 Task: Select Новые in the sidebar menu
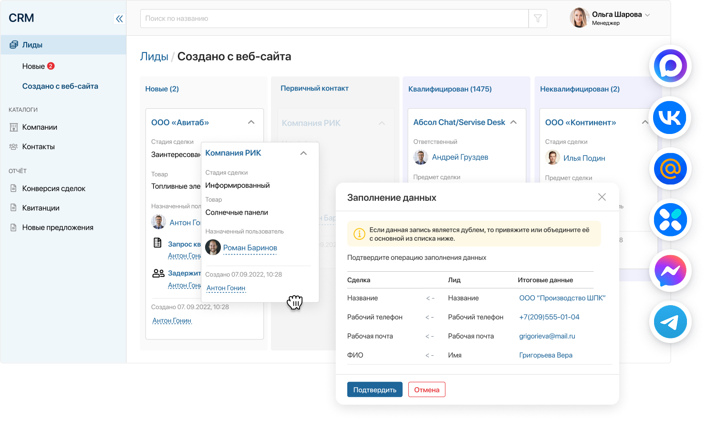point(33,66)
